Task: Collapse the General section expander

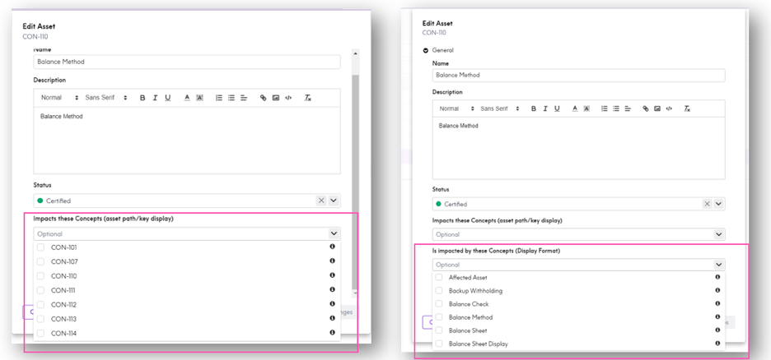Action: click(x=426, y=50)
